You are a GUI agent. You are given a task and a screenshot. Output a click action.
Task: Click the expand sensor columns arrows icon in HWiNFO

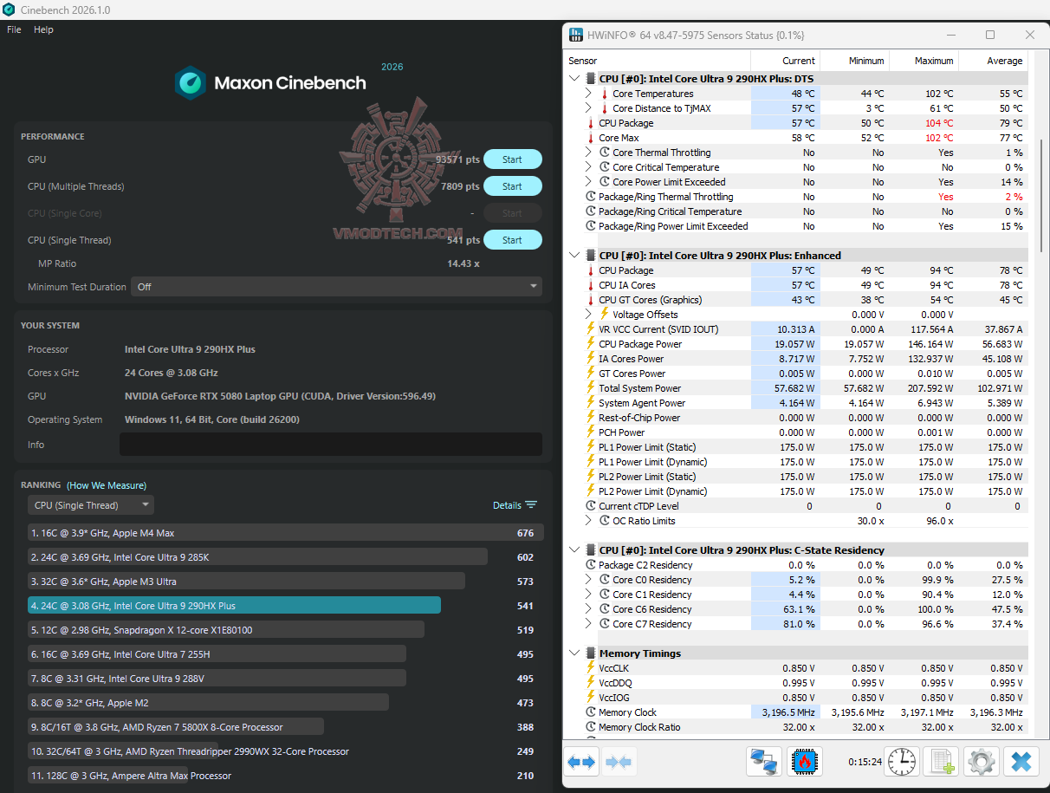click(581, 763)
